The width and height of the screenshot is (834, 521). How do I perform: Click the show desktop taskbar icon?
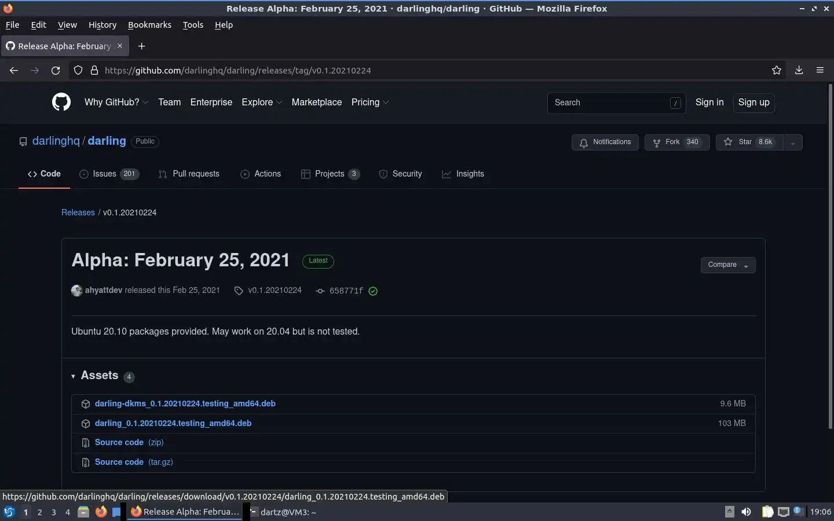point(116,512)
